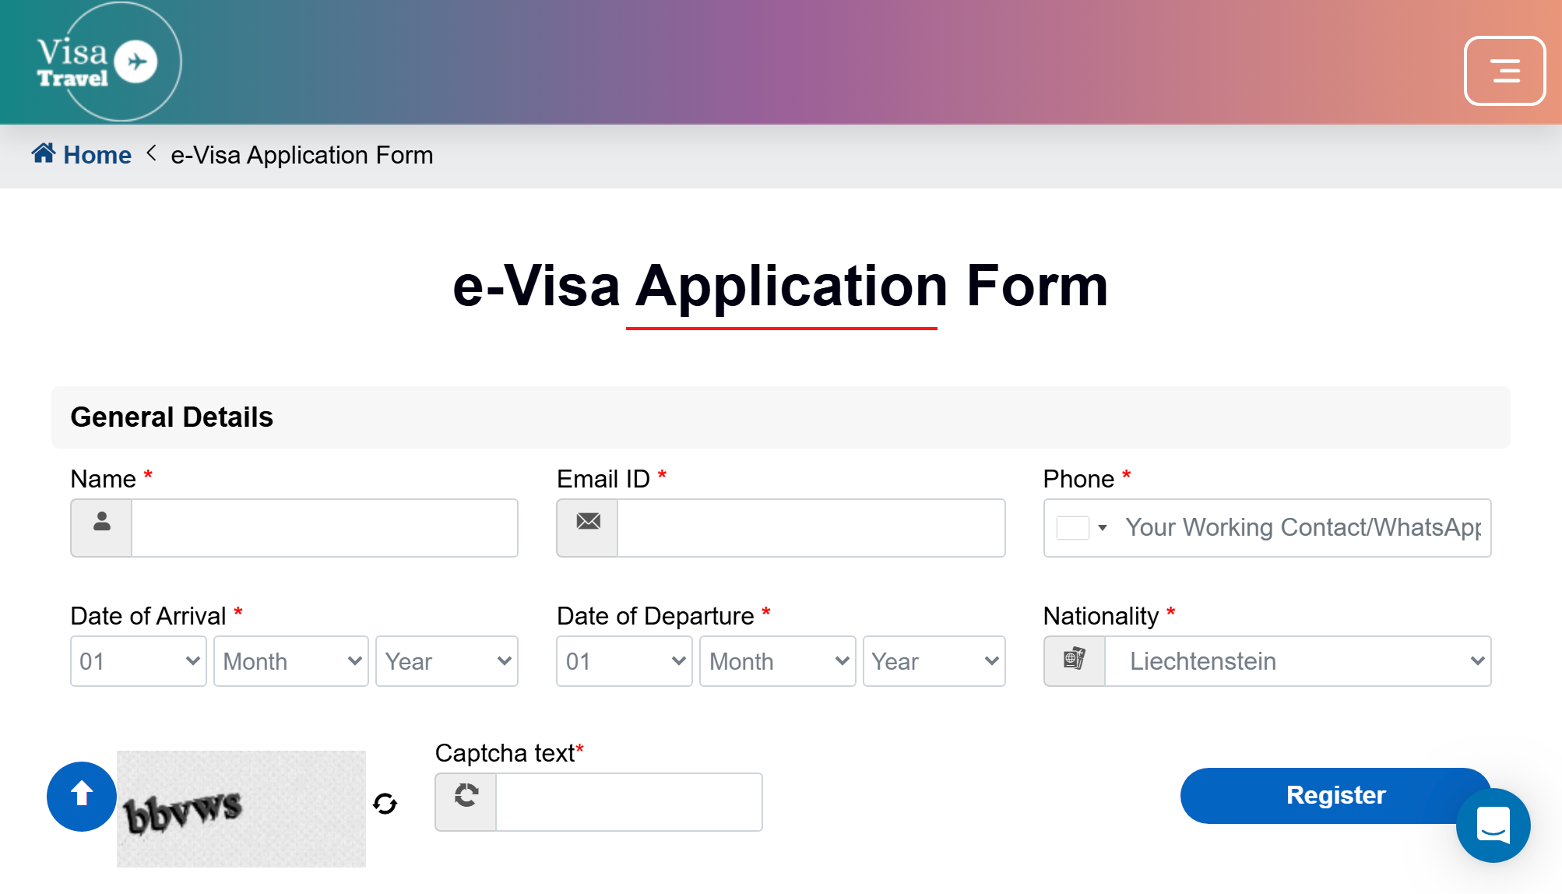Open the Nationality dropdown showing Liechtenstein

click(x=1298, y=661)
